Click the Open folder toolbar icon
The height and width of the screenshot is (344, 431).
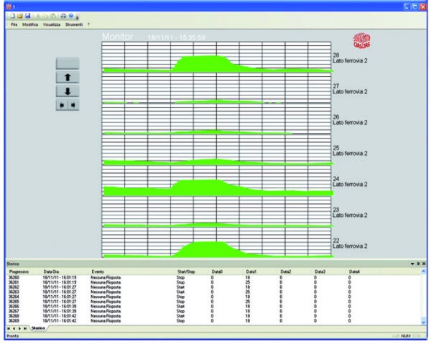[20, 16]
